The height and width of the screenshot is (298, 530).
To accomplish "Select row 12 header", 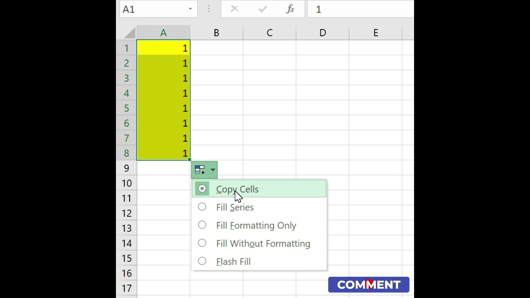I will coord(126,213).
